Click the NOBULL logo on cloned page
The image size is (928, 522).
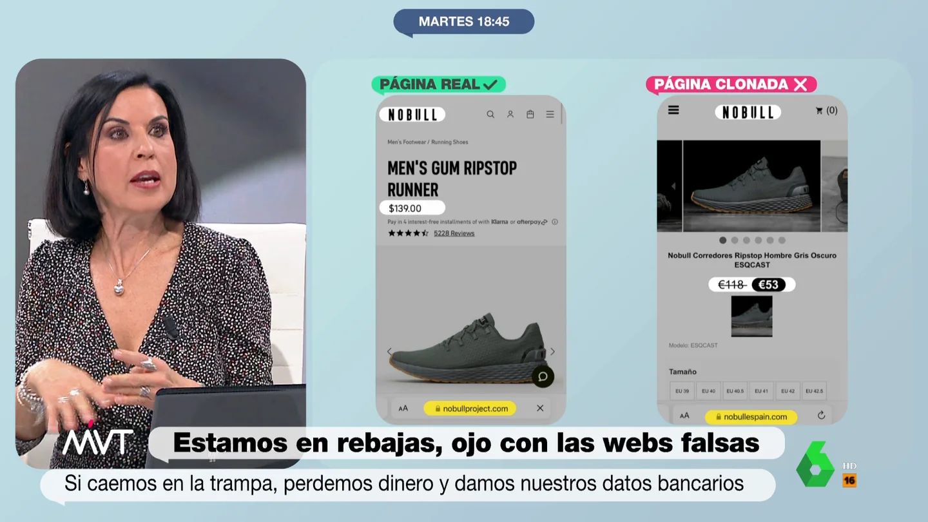748,112
